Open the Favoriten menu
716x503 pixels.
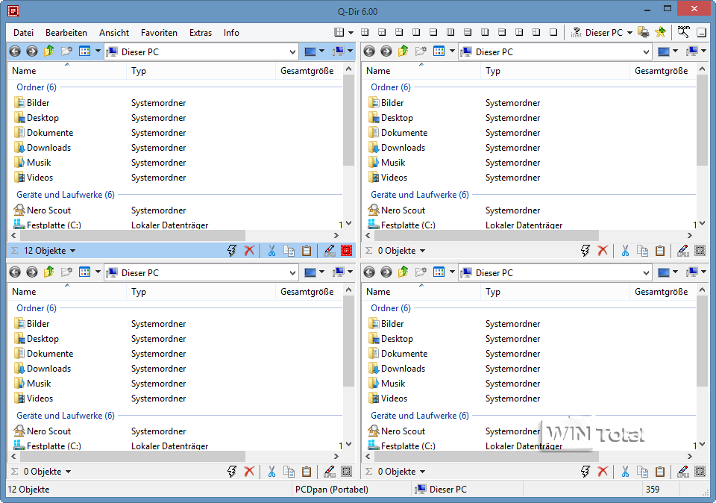click(x=159, y=33)
